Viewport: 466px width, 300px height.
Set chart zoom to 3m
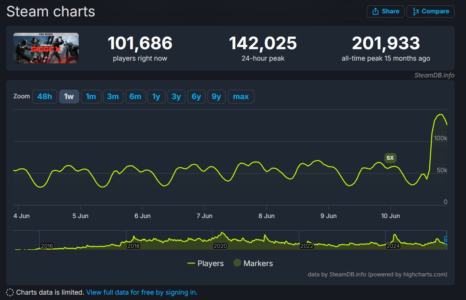click(x=113, y=96)
